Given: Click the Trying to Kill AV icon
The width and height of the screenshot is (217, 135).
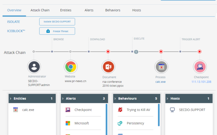Looking at the screenshot, I should [120, 110].
